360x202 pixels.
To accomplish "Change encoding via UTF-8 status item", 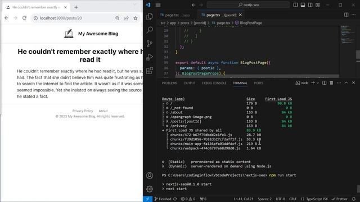I will (280, 199).
